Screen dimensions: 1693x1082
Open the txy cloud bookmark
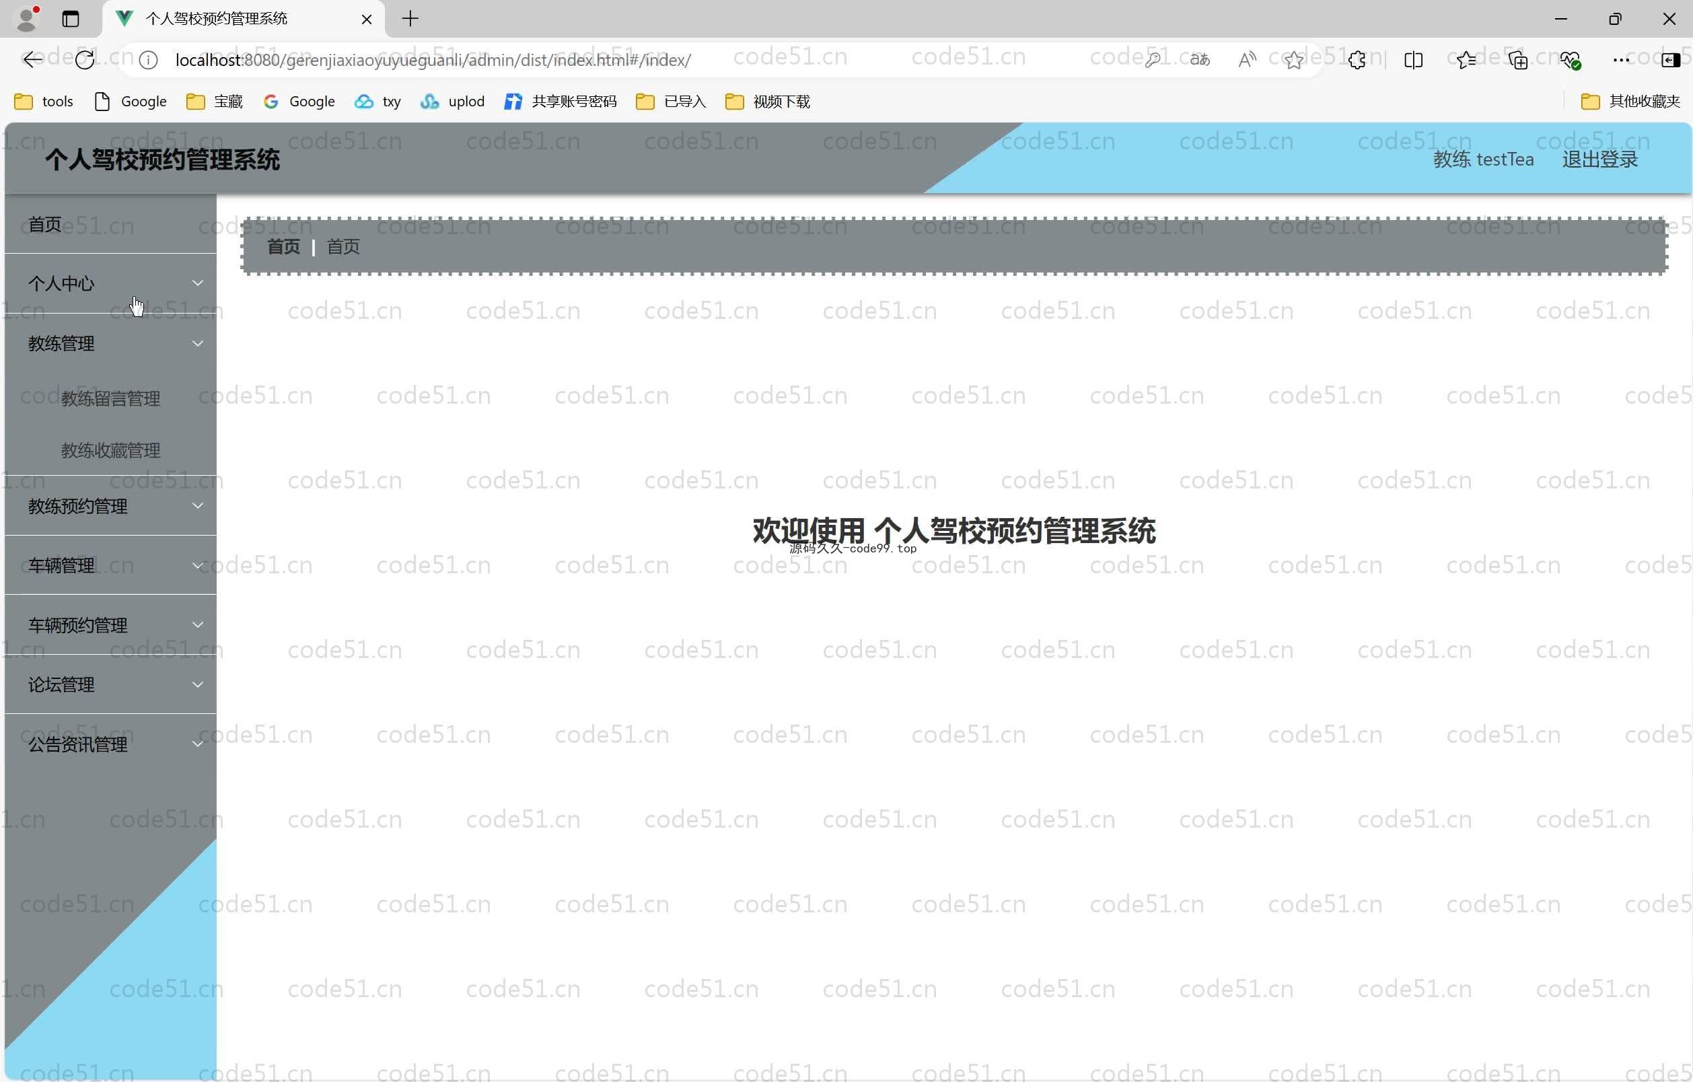point(378,102)
